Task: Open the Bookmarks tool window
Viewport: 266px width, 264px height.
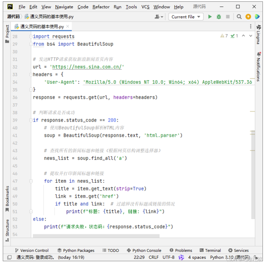Action: pyautogui.click(x=7, y=199)
